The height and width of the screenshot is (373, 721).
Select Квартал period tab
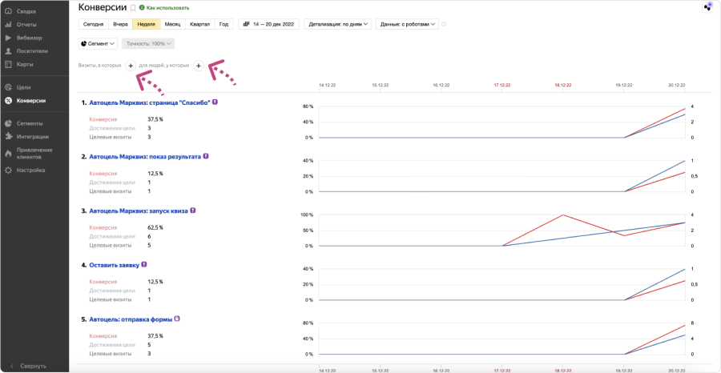tap(200, 24)
